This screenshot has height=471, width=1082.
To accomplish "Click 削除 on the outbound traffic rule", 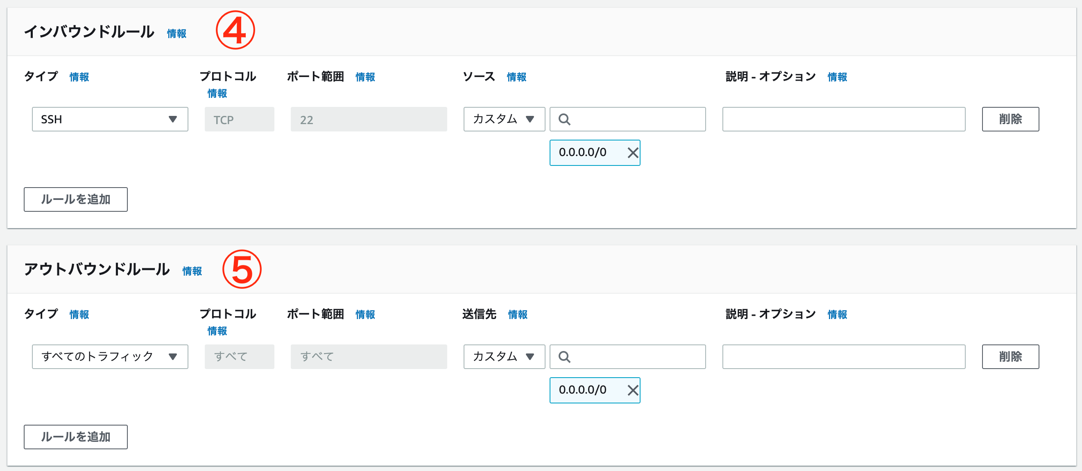I will point(1010,357).
